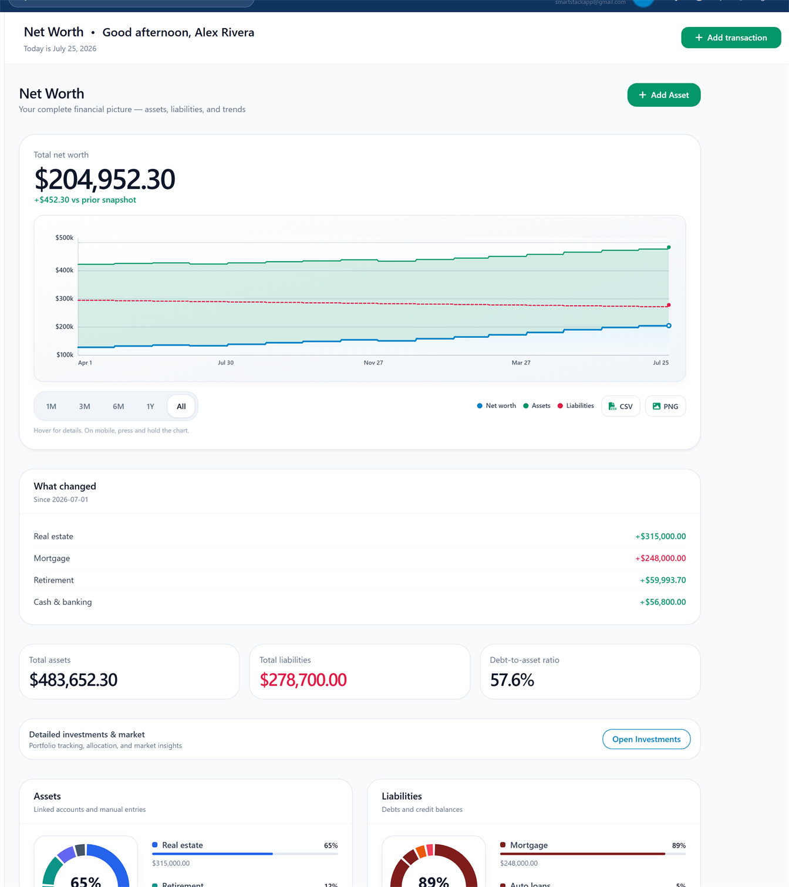The image size is (789, 887).
Task: Click the +$315,000.00 change value
Action: point(660,536)
